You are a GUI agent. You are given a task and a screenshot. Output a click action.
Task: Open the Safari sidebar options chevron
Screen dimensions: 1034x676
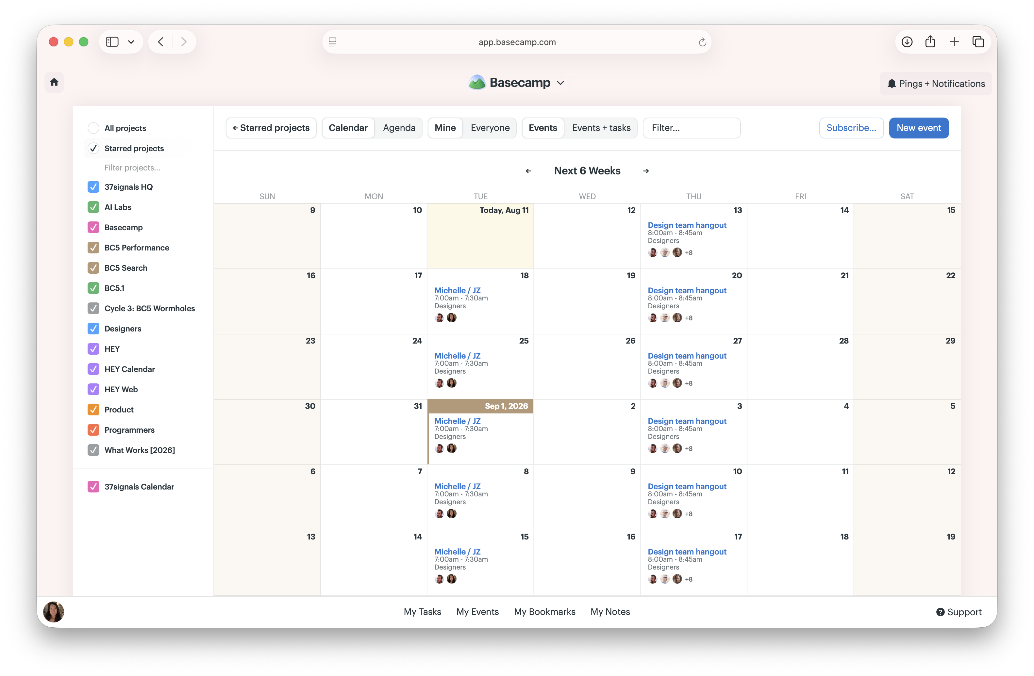tap(131, 42)
